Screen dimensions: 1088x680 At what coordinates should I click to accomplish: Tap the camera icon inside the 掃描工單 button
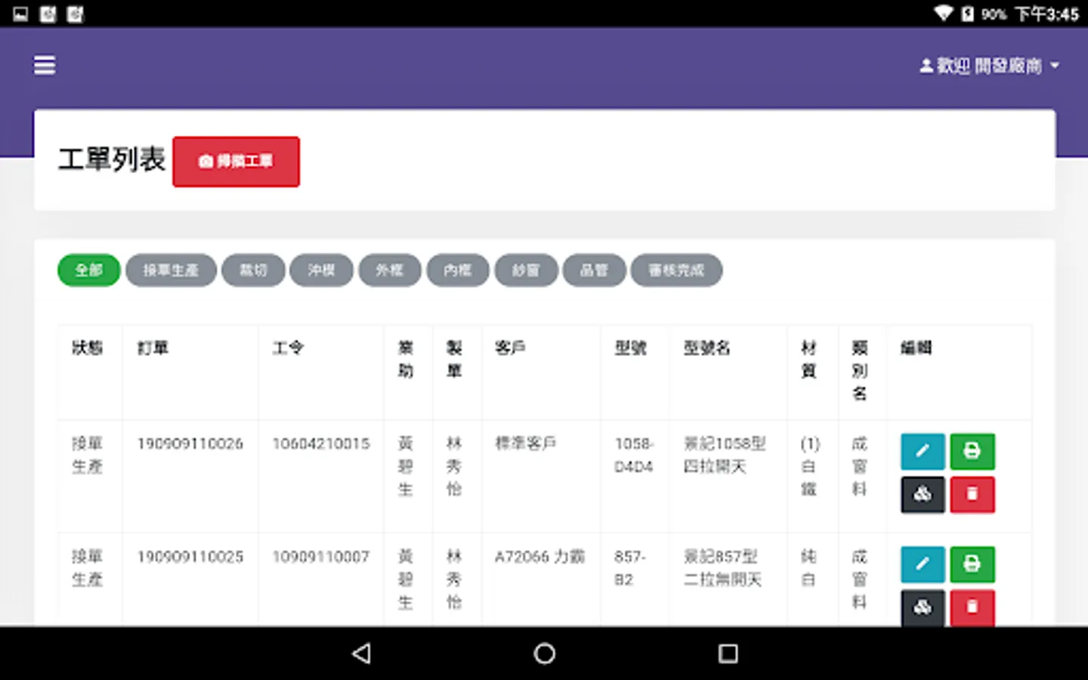[206, 161]
